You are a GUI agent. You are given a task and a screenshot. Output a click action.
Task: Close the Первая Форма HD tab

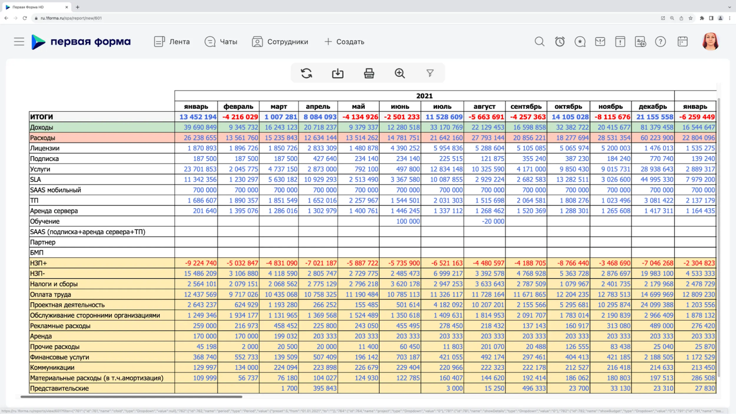(x=67, y=7)
